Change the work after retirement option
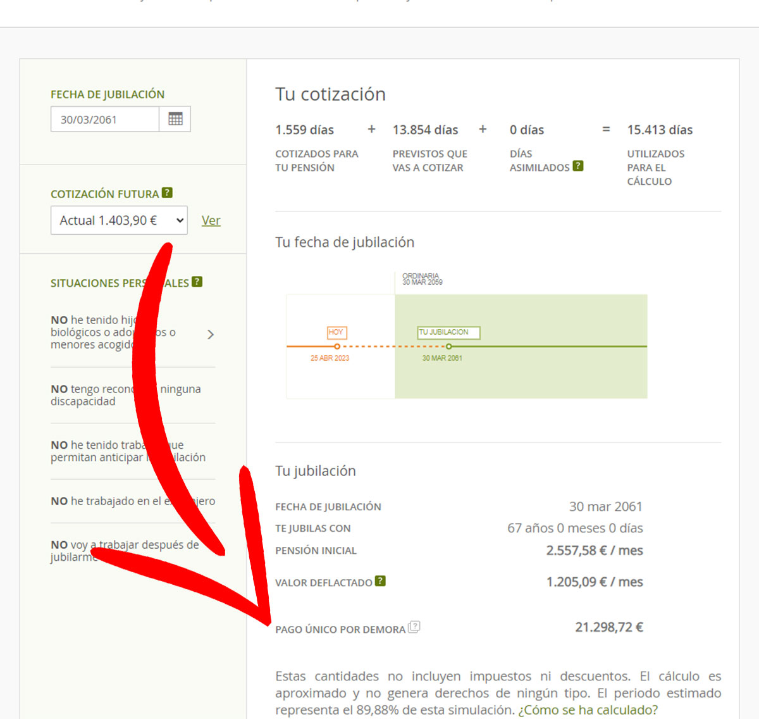 [125, 551]
